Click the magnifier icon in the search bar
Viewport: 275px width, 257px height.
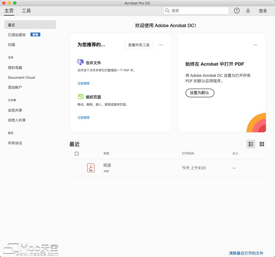pyautogui.click(x=167, y=11)
